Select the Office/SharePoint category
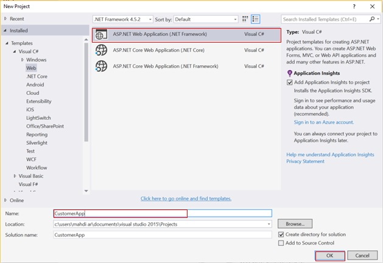The width and height of the screenshot is (383, 263). 45,126
